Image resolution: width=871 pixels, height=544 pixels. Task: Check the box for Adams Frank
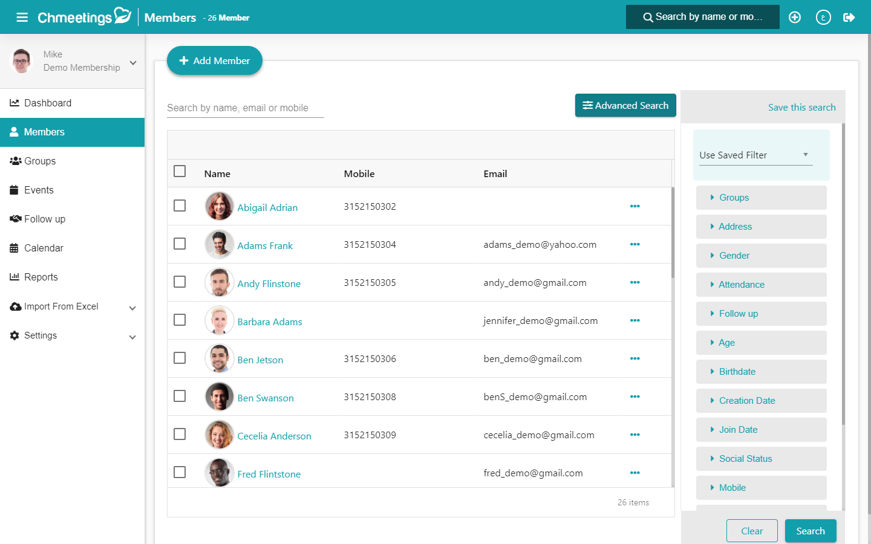[180, 244]
